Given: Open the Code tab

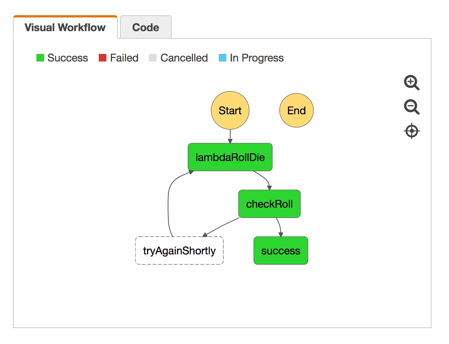Looking at the screenshot, I should [145, 28].
